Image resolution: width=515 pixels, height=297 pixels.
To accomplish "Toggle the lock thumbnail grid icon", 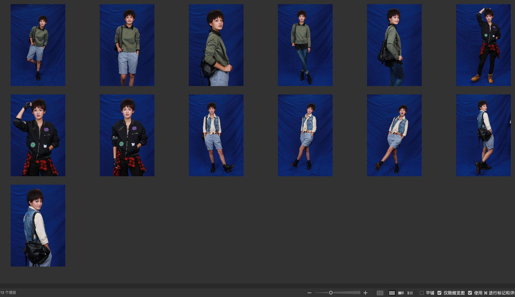I will [380, 293].
